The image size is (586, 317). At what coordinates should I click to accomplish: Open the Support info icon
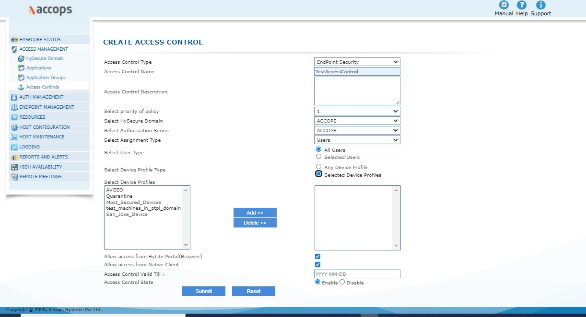point(540,5)
